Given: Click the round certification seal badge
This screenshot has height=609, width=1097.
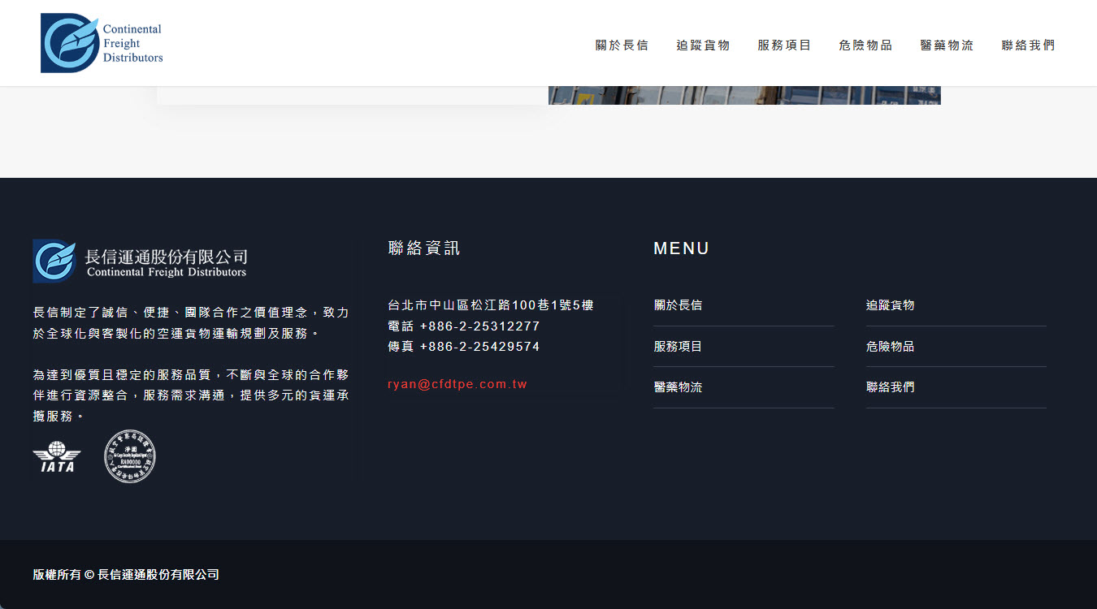Looking at the screenshot, I should click(129, 456).
